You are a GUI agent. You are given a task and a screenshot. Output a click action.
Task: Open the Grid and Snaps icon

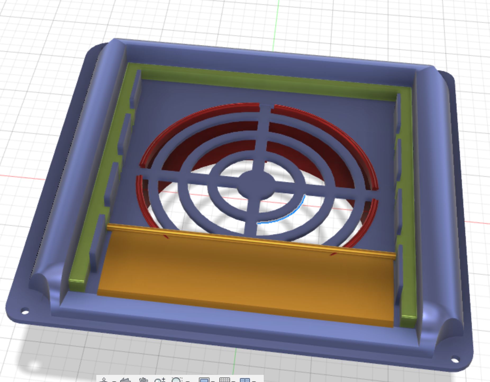[x=225, y=380]
